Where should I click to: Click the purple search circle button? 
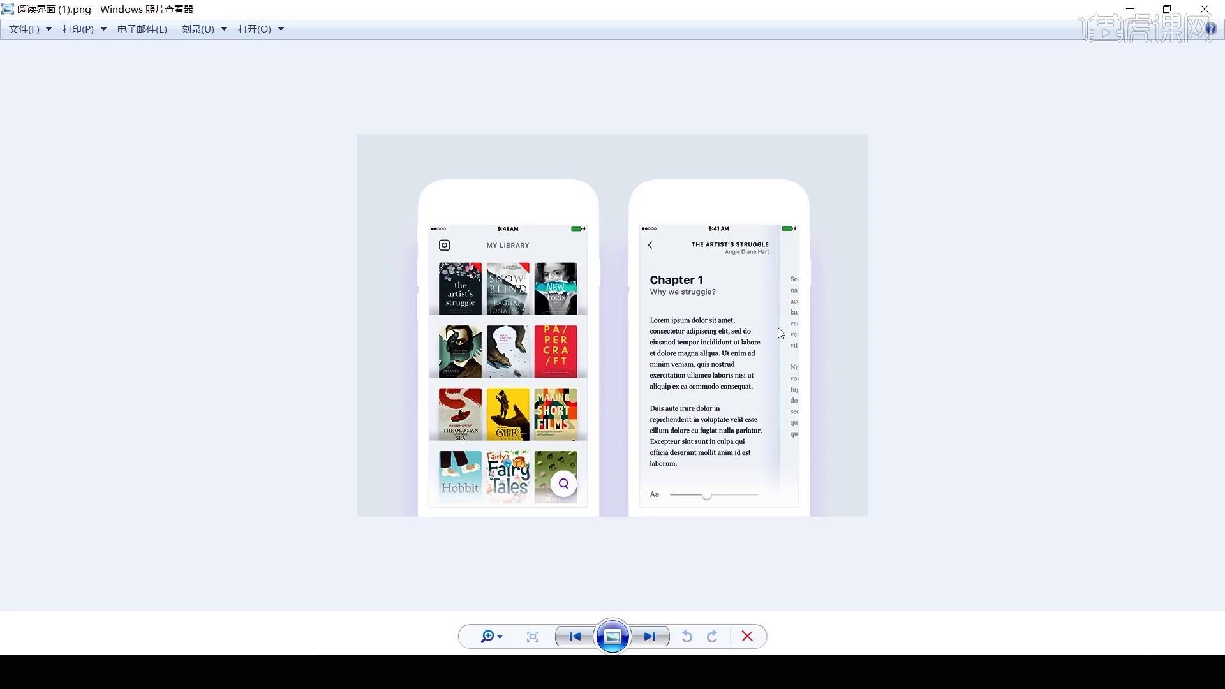coord(563,484)
